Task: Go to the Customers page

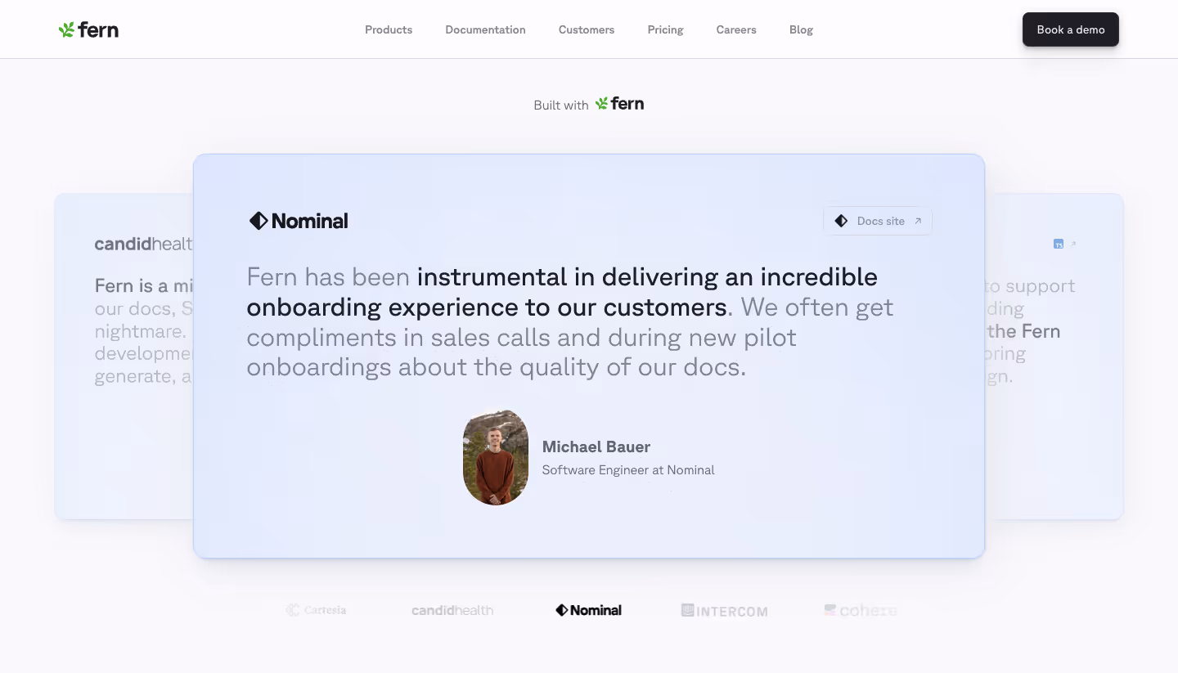Action: 587,29
